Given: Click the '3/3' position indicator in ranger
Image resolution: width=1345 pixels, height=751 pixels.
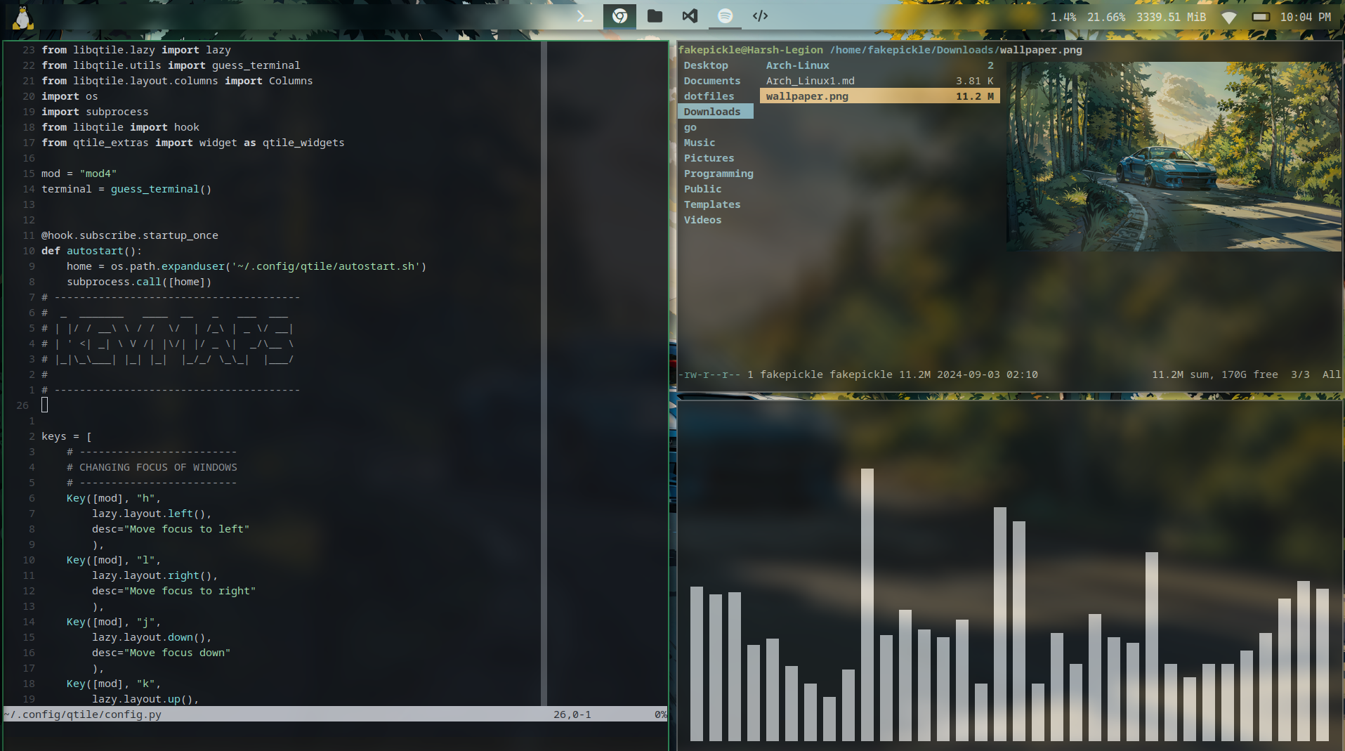Looking at the screenshot, I should coord(1300,374).
